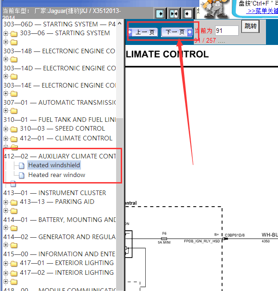278x291 pixels.
Task: Click document icon beside Heated windshield
Action: [x=21, y=165]
